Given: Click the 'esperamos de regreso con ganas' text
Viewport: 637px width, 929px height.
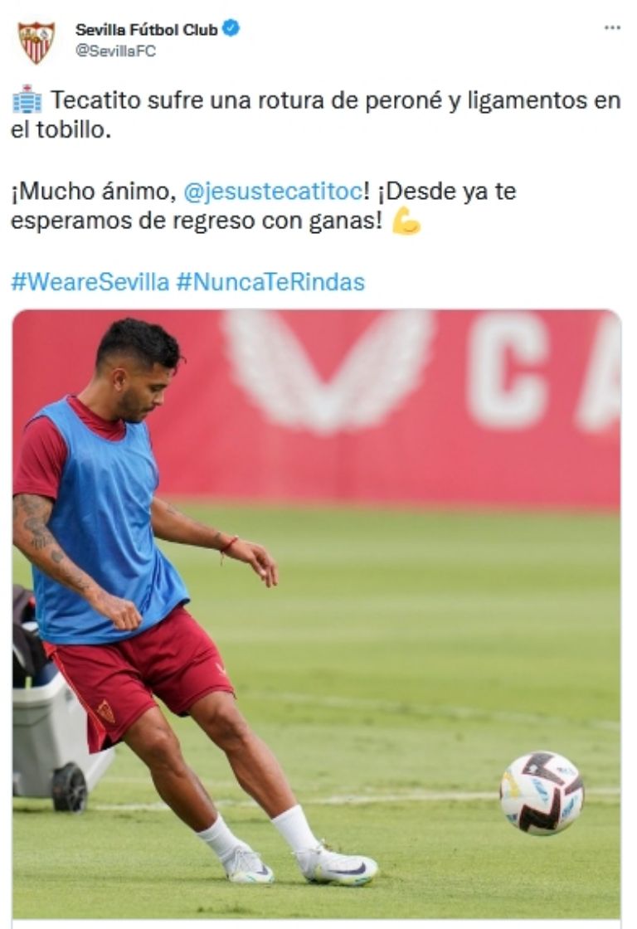Looking at the screenshot, I should 196,221.
